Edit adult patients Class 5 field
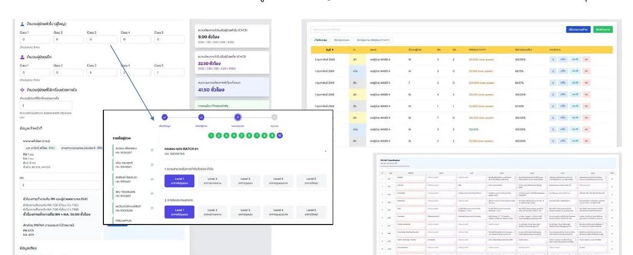 tap(169, 40)
